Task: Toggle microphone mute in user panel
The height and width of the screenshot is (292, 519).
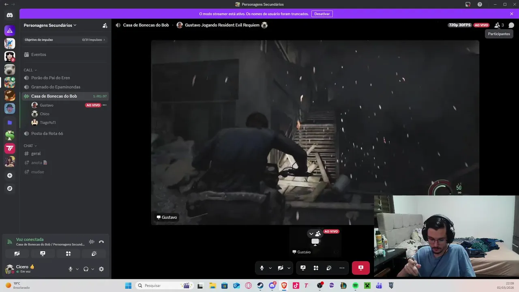Action: [x=71, y=269]
